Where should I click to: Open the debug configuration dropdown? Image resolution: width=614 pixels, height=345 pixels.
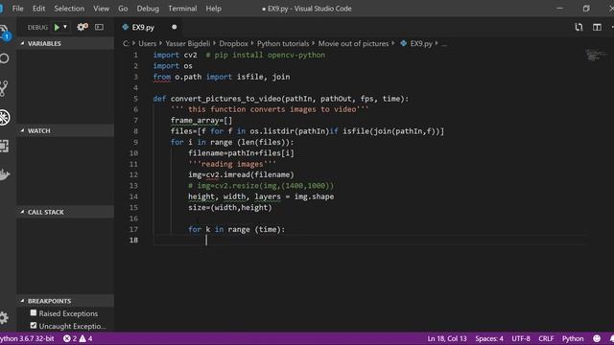[65, 27]
